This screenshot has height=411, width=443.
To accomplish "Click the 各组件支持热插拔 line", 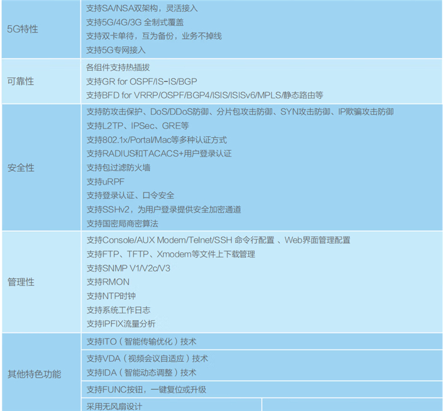I will [x=118, y=67].
